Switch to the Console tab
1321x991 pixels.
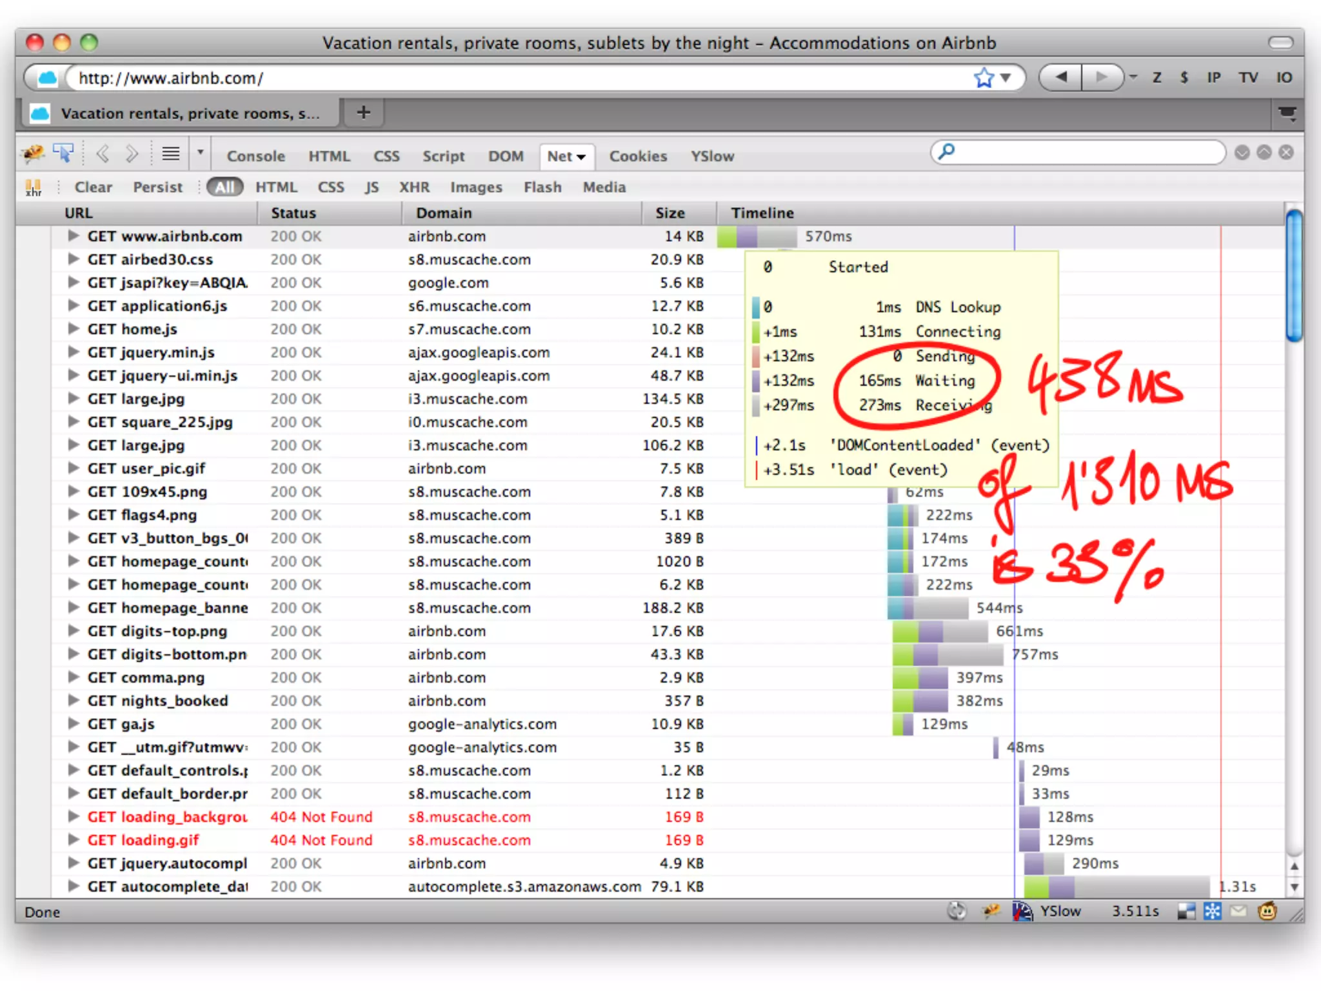point(255,156)
